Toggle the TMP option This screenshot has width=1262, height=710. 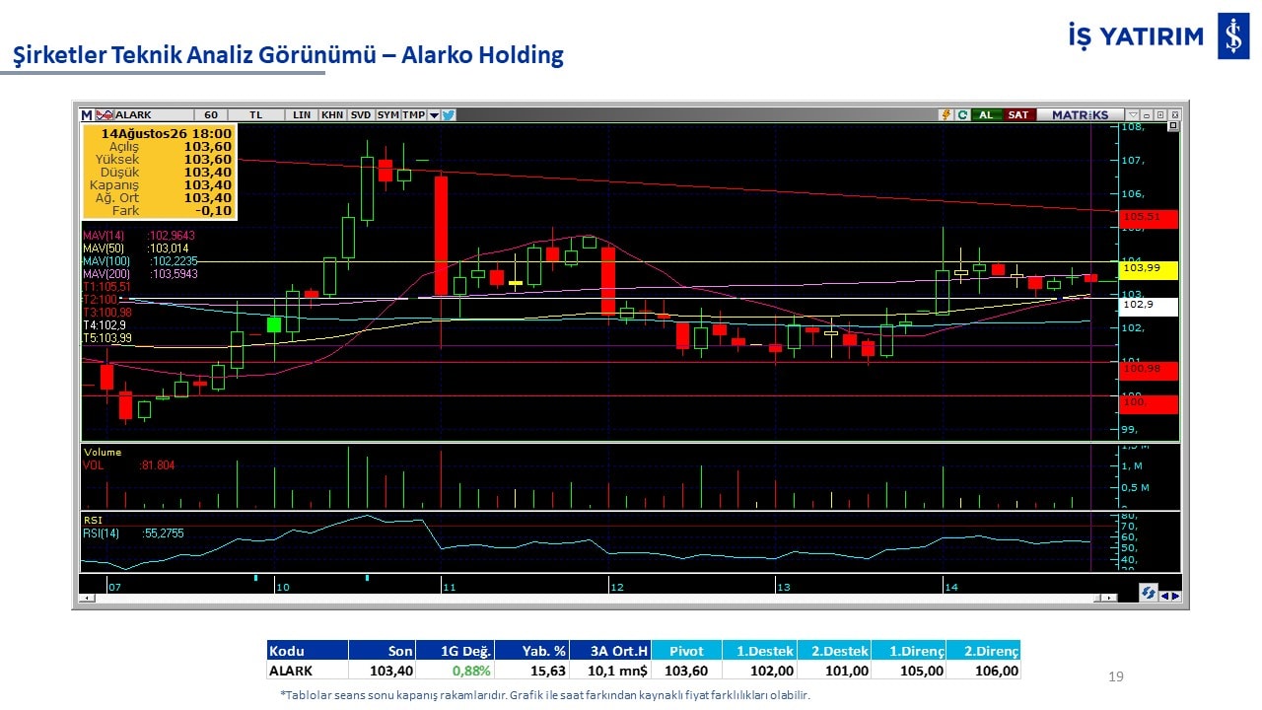click(413, 115)
